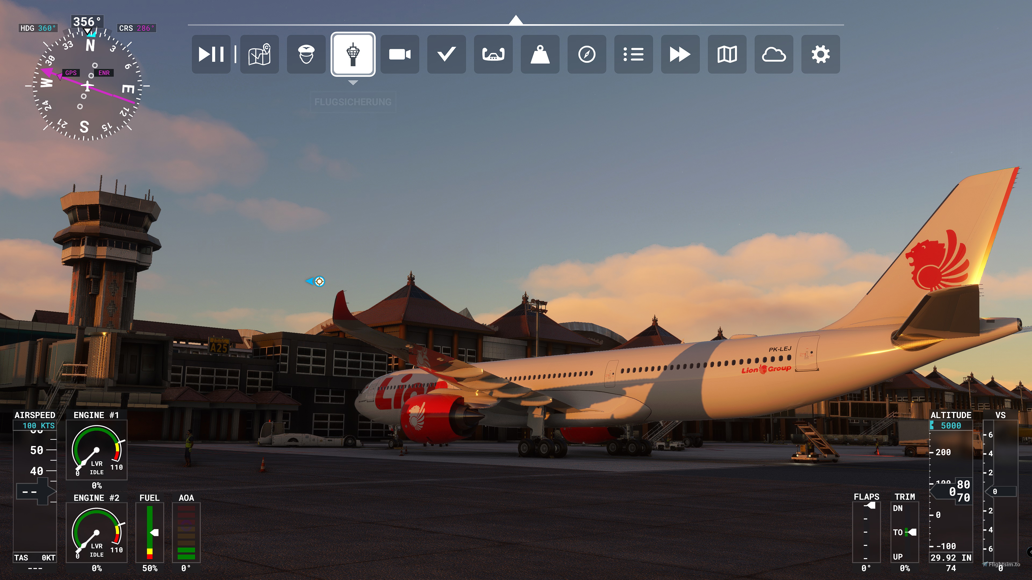
Task: Open the objectives list panel
Action: coord(633,54)
